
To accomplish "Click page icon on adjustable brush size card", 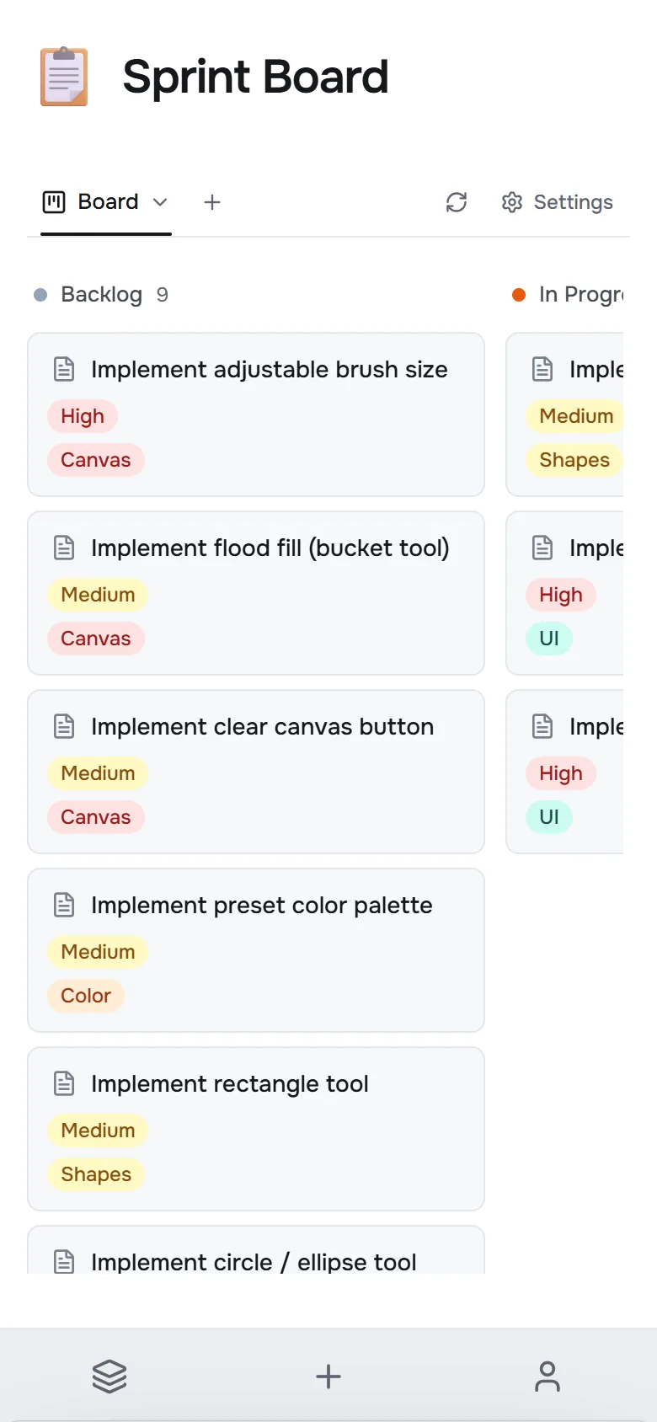I will [x=64, y=369].
